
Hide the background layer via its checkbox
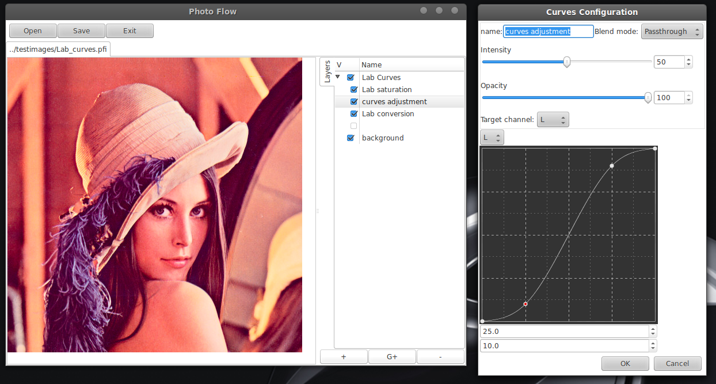(351, 138)
